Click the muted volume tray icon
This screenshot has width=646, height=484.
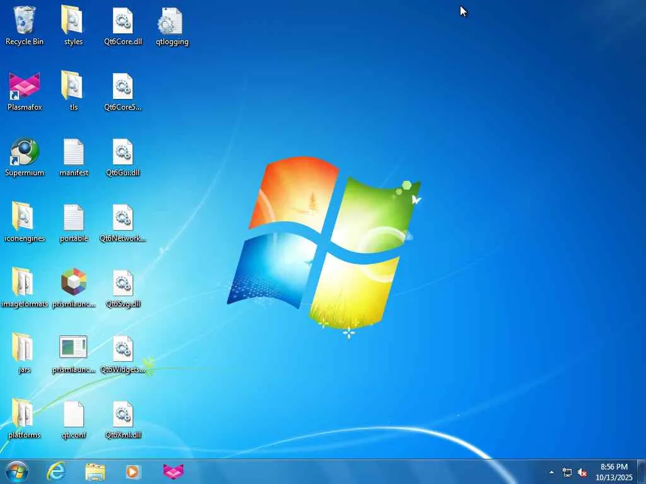click(582, 473)
